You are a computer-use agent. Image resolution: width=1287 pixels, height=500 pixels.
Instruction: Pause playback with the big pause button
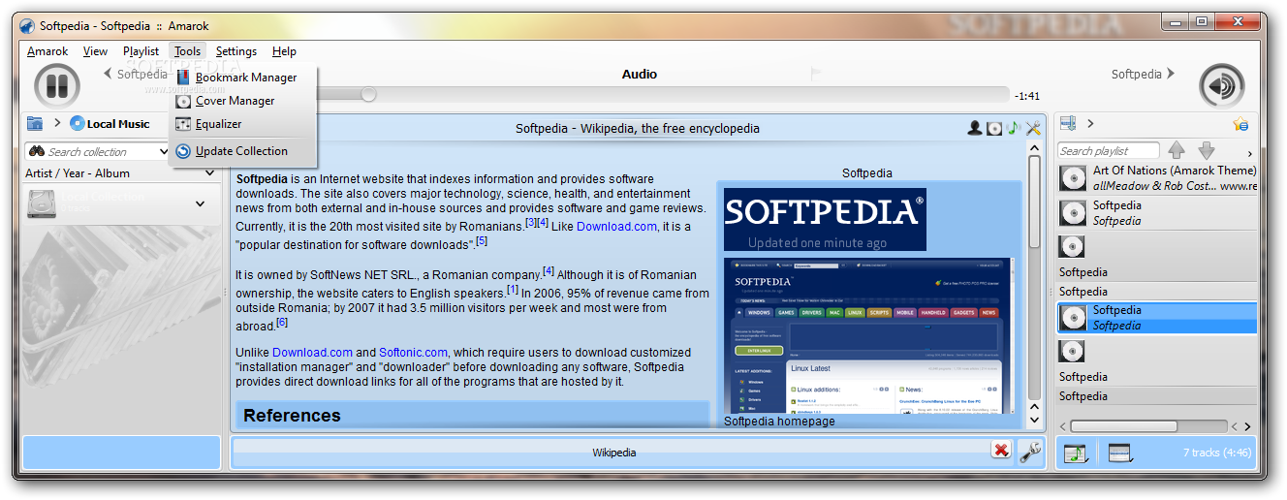point(57,85)
